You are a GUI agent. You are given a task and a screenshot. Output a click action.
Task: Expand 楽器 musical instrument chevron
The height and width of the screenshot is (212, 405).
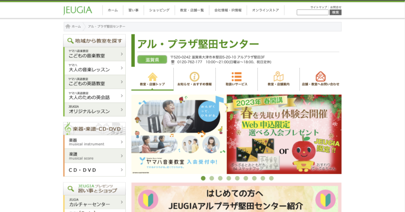tap(122, 142)
